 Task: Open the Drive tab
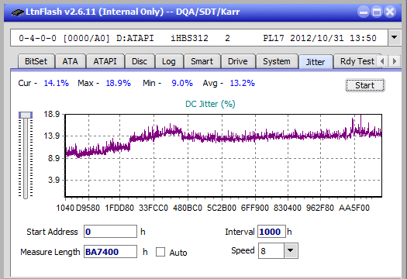[238, 61]
